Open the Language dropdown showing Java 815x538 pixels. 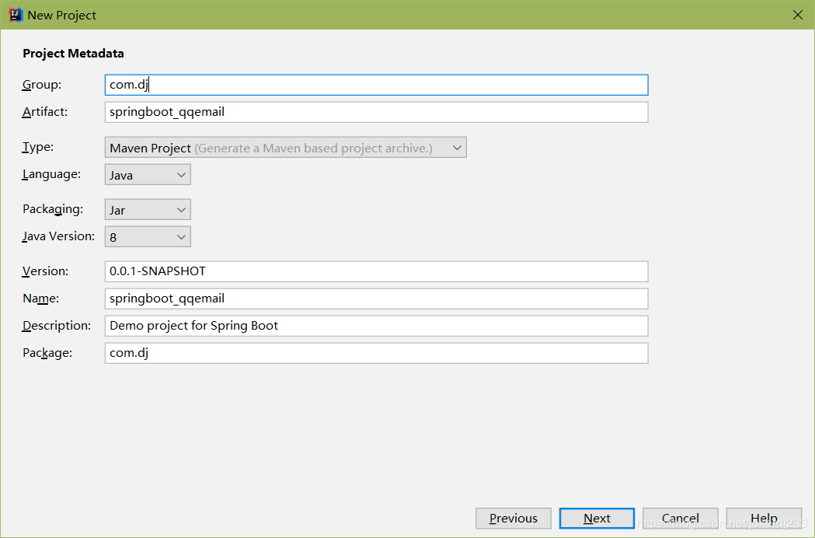[148, 175]
